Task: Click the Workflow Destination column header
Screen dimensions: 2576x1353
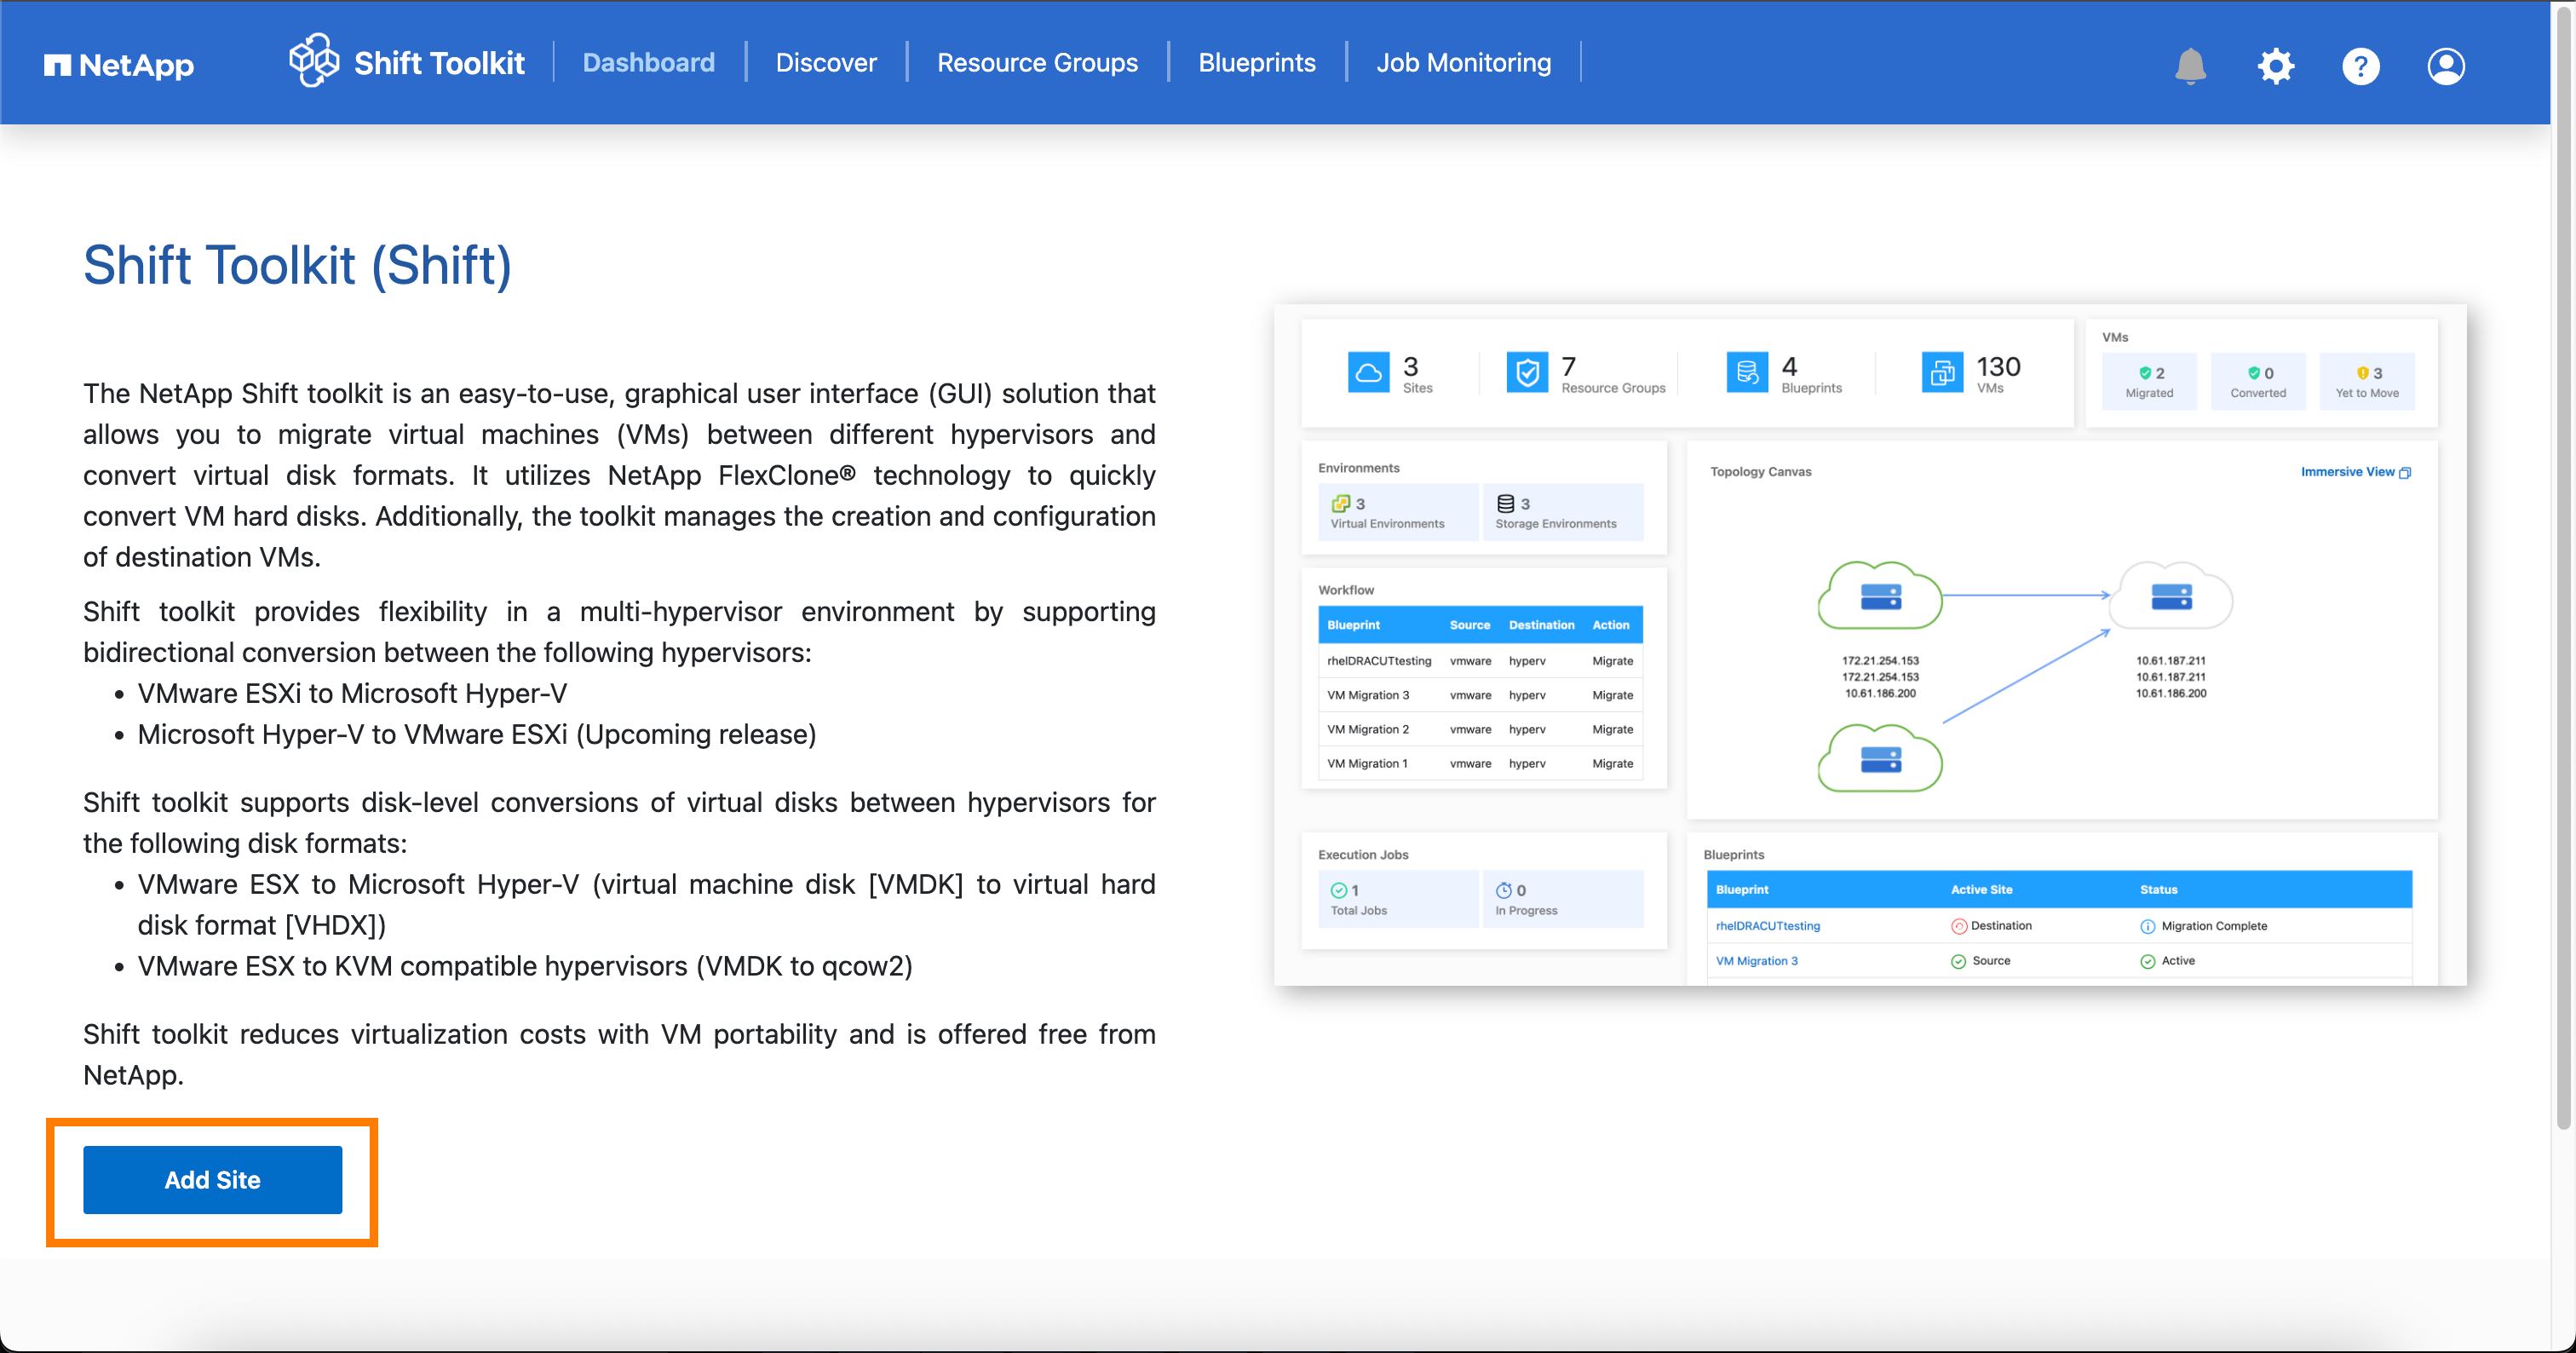Action: (1541, 625)
